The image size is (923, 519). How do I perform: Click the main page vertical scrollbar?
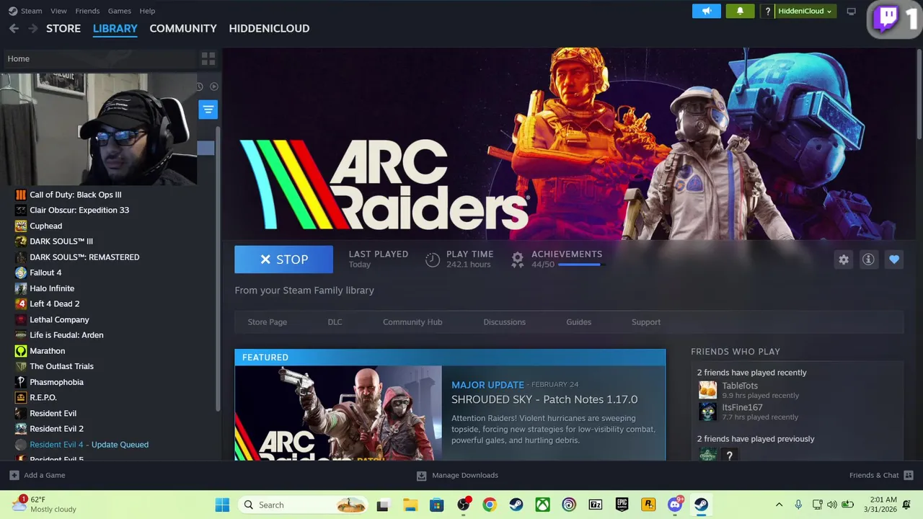click(919, 94)
